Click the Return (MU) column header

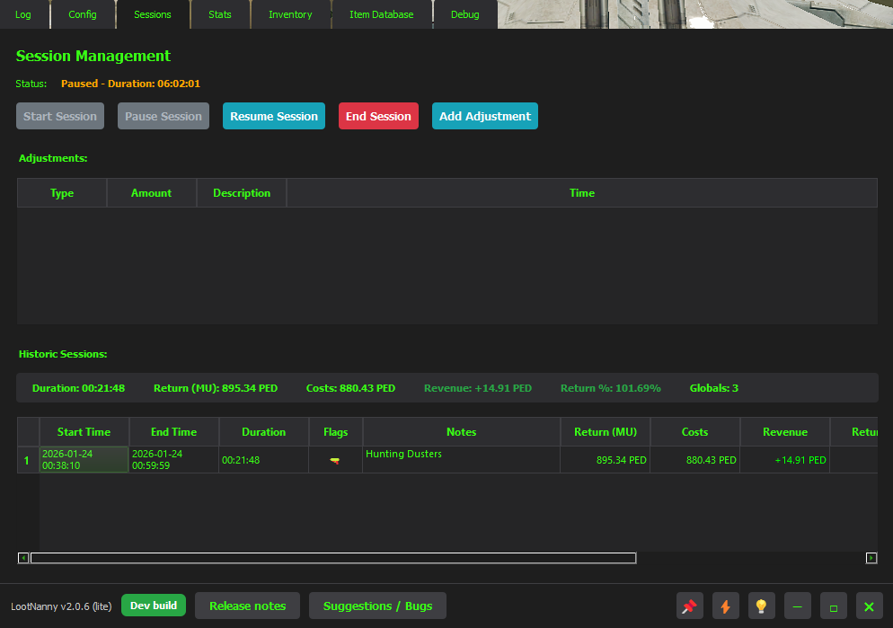click(606, 431)
